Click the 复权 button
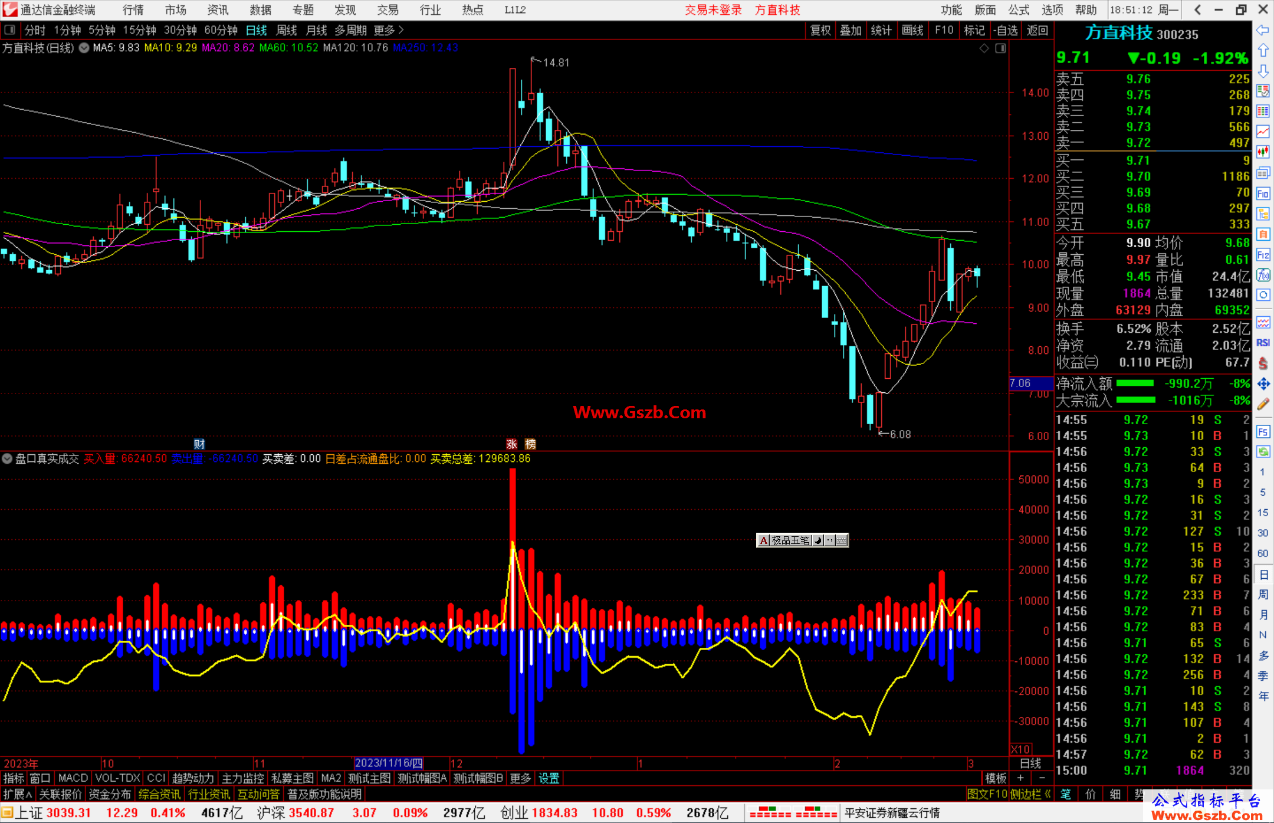Image resolution: width=1274 pixels, height=823 pixels. pyautogui.click(x=820, y=30)
